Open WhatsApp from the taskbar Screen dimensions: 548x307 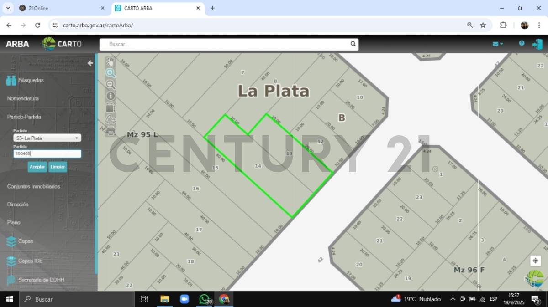(x=205, y=299)
